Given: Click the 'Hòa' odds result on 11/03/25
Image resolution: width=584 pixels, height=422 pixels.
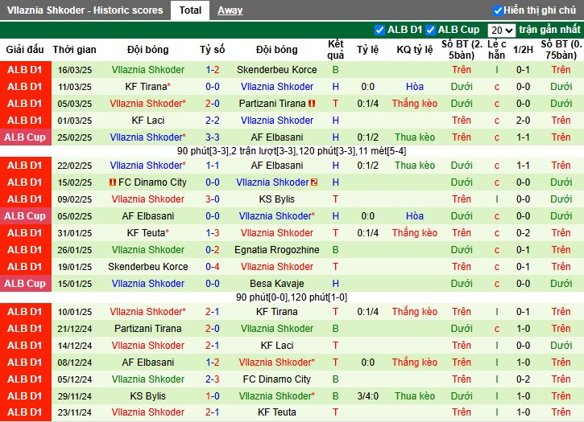Looking at the screenshot, I should (415, 87).
